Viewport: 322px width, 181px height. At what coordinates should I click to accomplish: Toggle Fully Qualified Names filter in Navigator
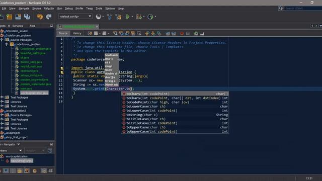coord(35,170)
